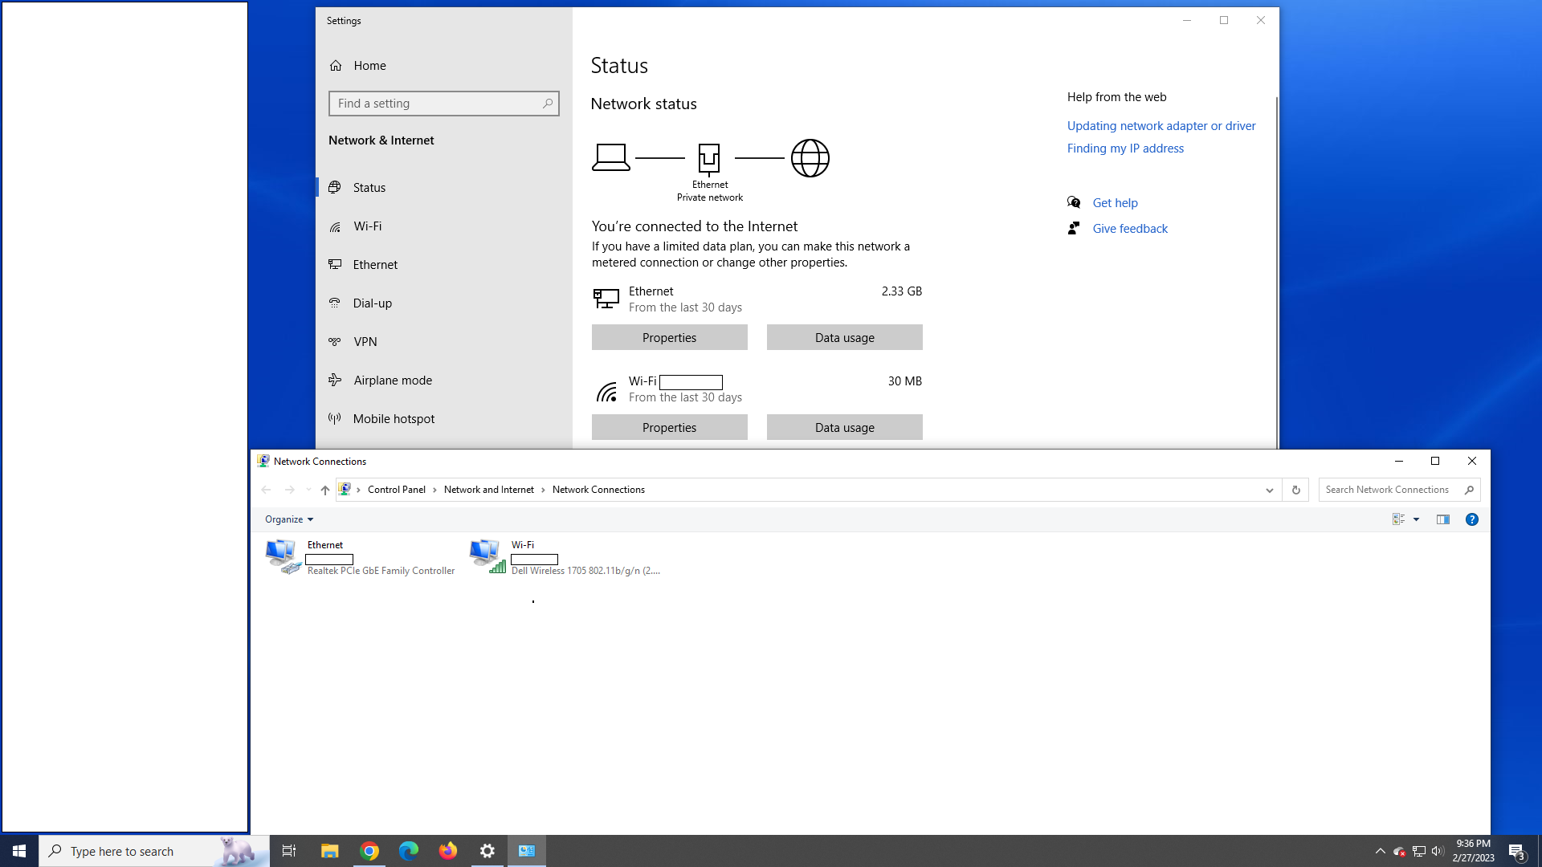Click the Settings window vertical scrollbar
This screenshot has width=1542, height=867.
[1276, 271]
